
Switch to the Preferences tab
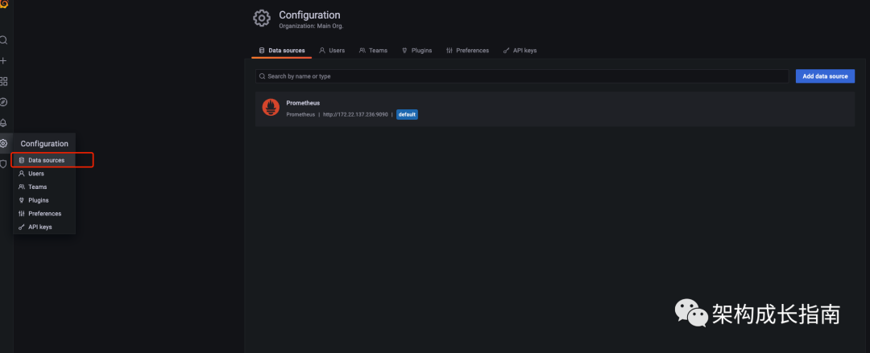[x=467, y=51]
